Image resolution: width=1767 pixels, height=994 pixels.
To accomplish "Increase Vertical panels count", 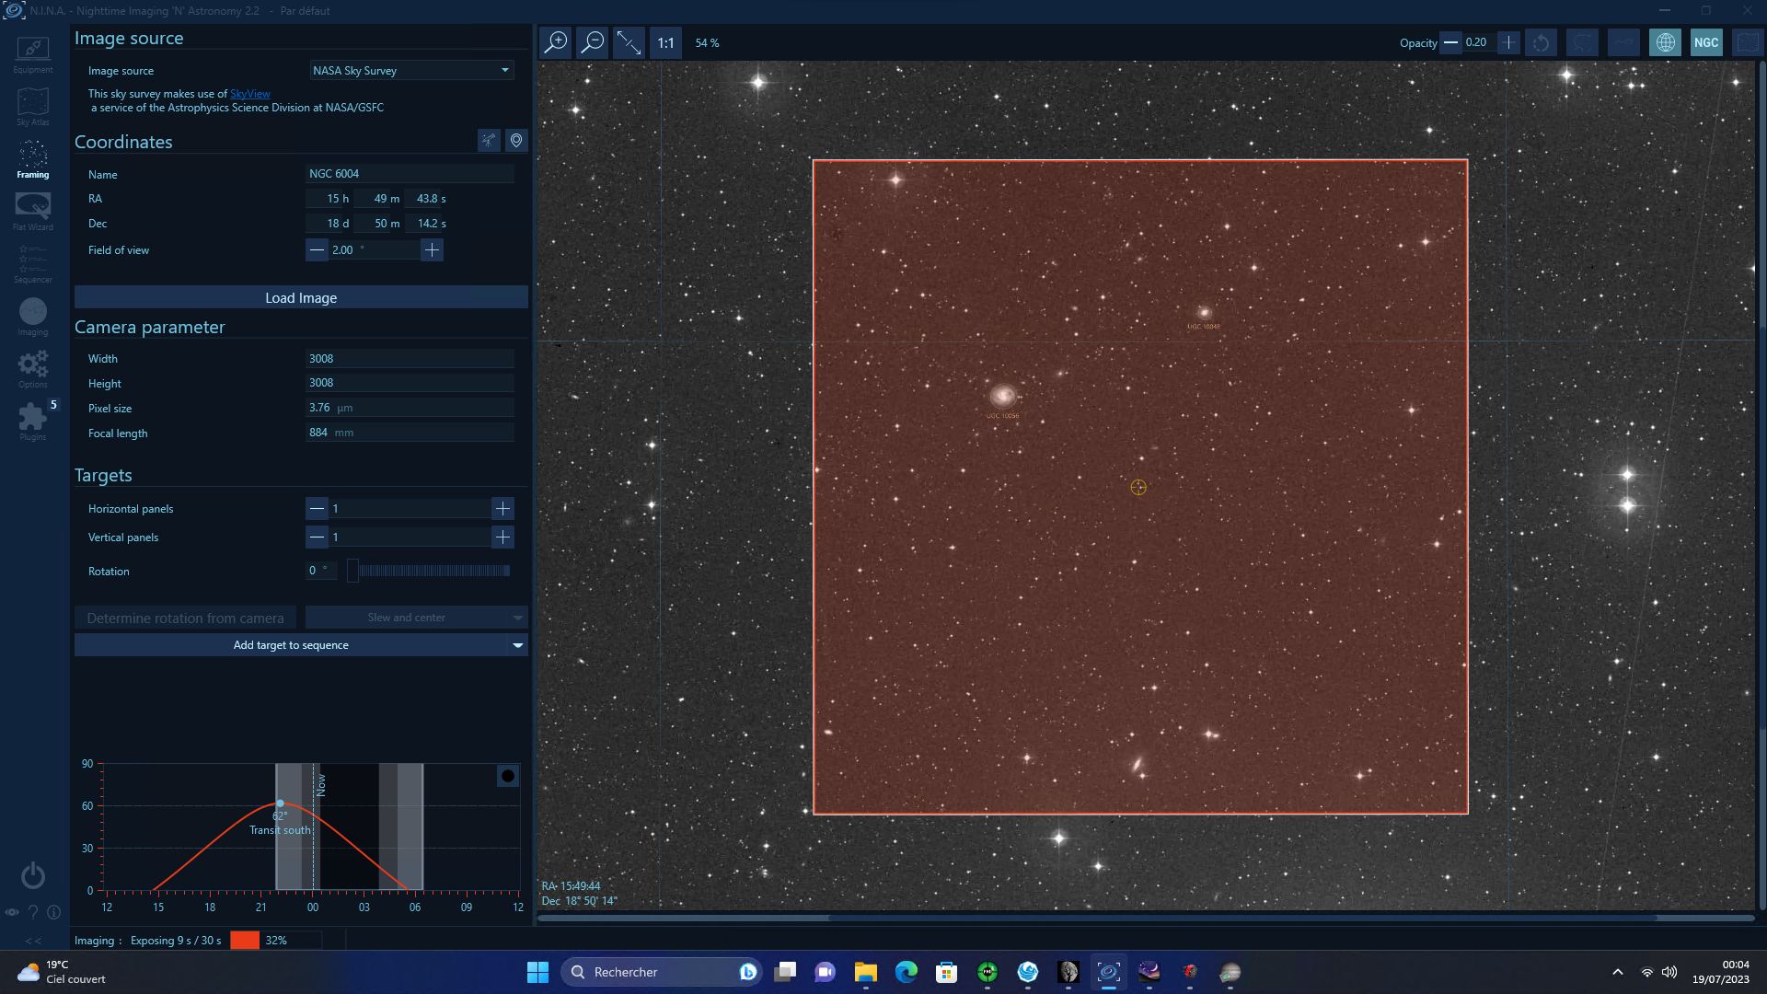I will [x=502, y=537].
